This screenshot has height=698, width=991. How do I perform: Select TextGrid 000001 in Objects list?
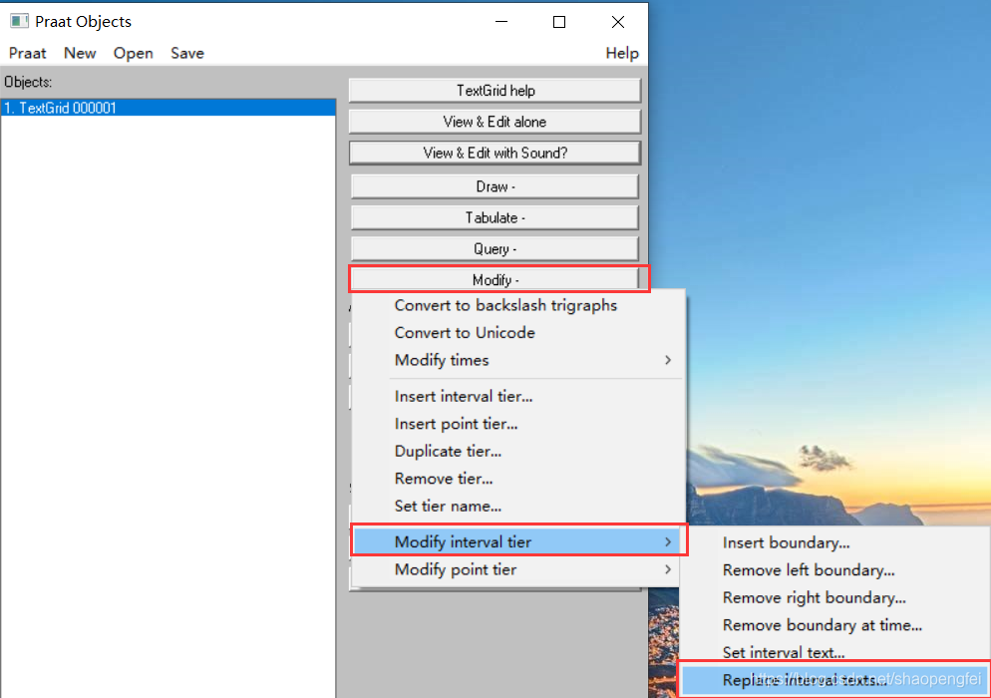[x=168, y=108]
